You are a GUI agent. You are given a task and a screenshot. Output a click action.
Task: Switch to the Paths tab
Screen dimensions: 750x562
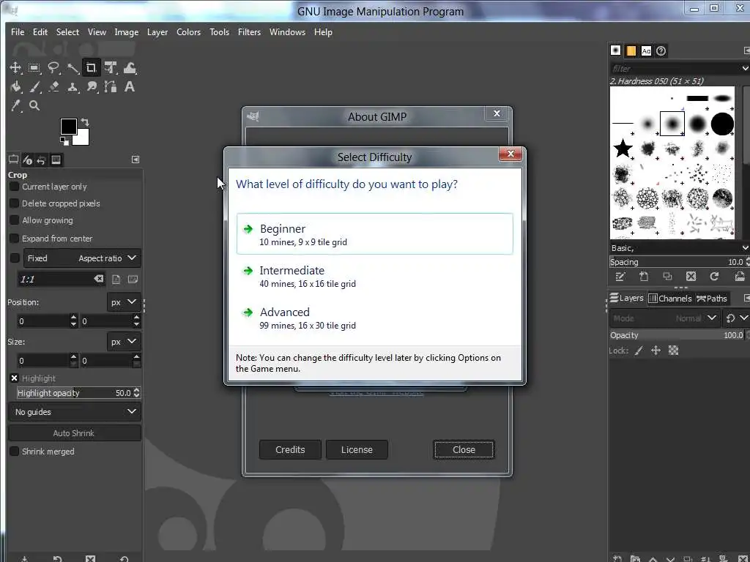[x=712, y=299]
